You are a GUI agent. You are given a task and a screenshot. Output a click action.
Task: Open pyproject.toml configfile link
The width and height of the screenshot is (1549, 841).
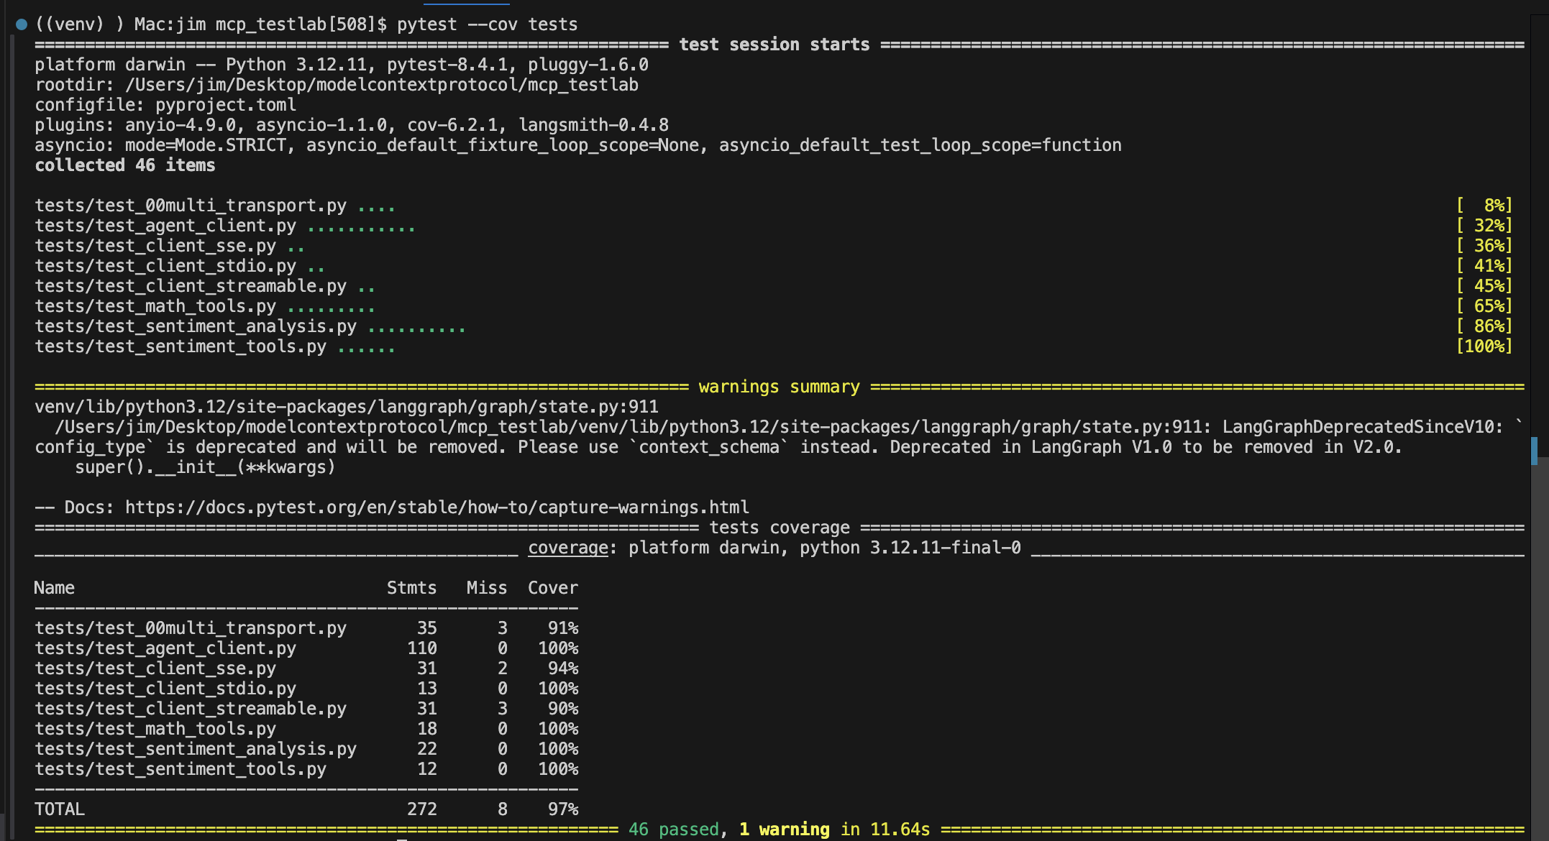(x=225, y=105)
